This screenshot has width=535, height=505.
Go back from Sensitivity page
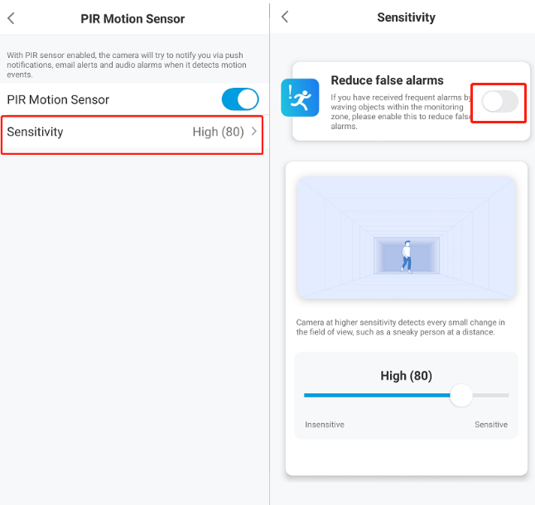pos(285,17)
